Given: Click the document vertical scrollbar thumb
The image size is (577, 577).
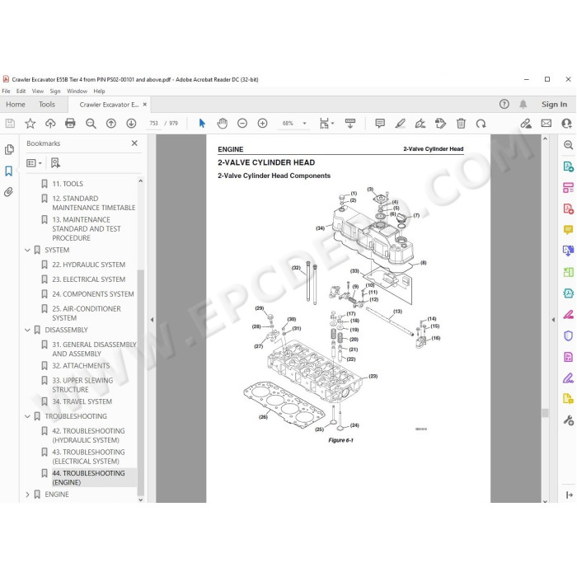Looking at the screenshot, I should 545,413.
